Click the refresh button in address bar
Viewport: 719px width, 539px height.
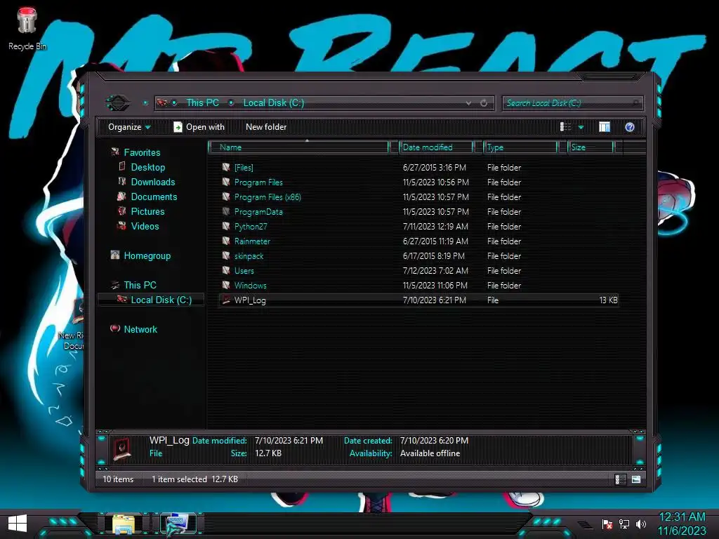(483, 103)
